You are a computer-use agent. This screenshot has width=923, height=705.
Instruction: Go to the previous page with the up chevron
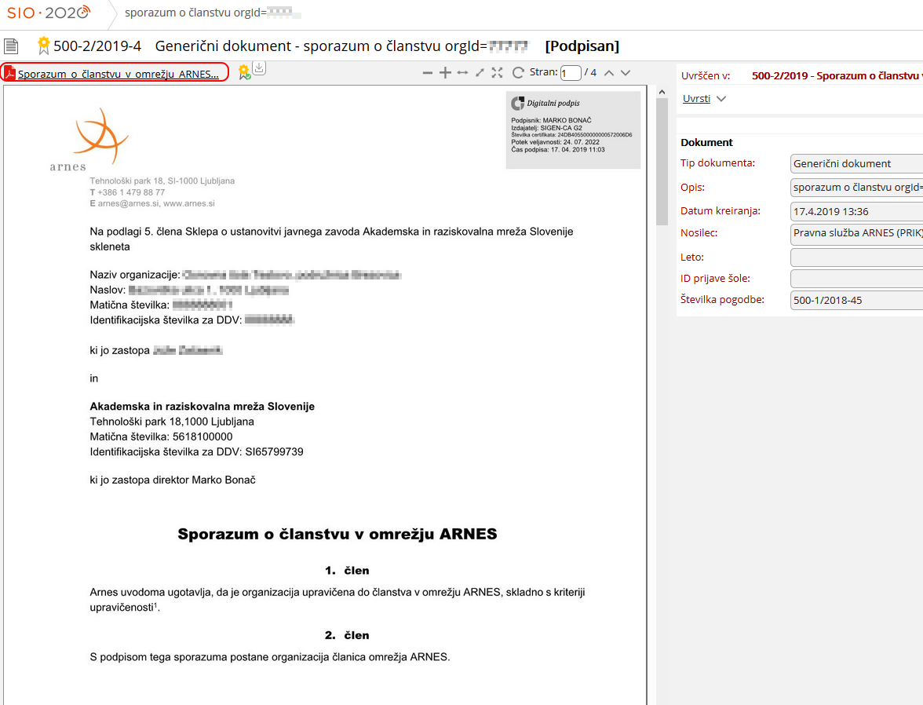pos(609,73)
